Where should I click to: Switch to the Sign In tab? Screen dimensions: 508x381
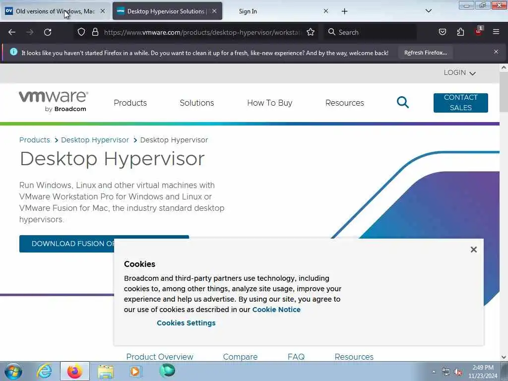tap(248, 11)
